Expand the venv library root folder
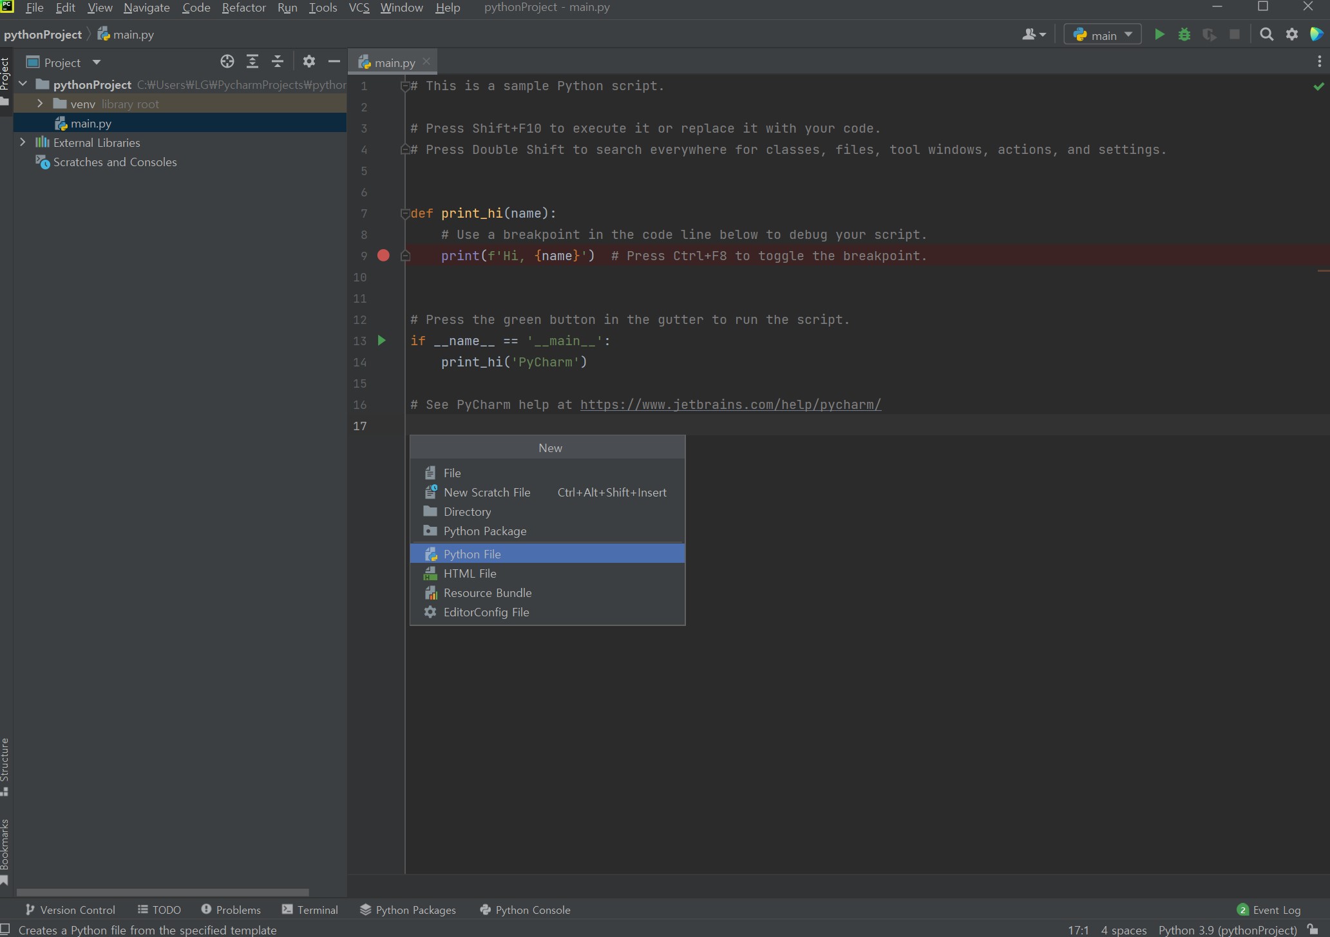The image size is (1330, 937). (x=40, y=104)
